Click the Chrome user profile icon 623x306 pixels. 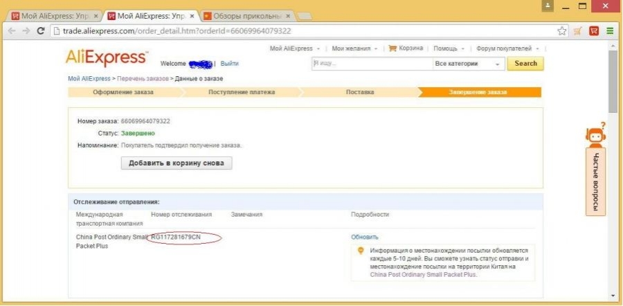pos(548,6)
